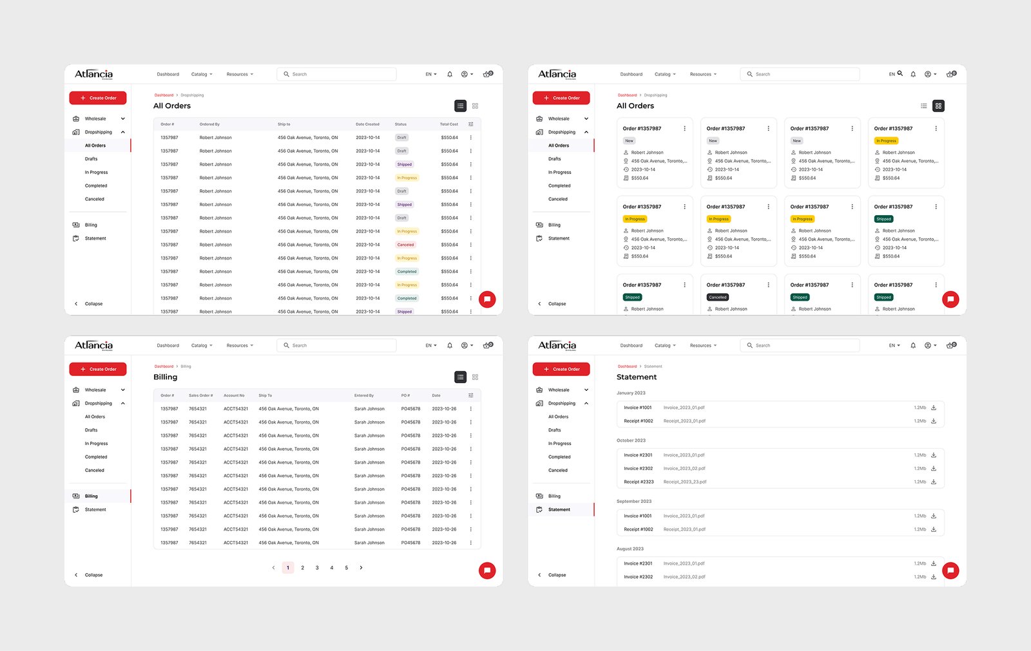
Task: Click Create Order on the Statement page
Action: click(561, 369)
